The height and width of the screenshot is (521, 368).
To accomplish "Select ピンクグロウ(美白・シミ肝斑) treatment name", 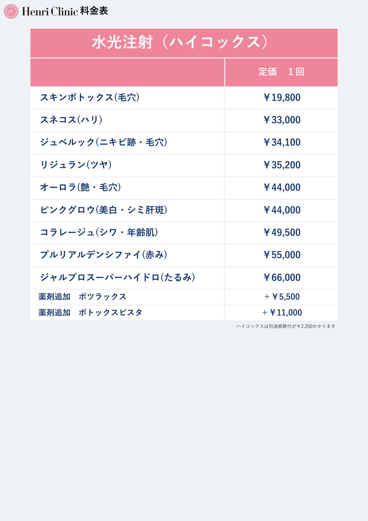I will pyautogui.click(x=104, y=210).
